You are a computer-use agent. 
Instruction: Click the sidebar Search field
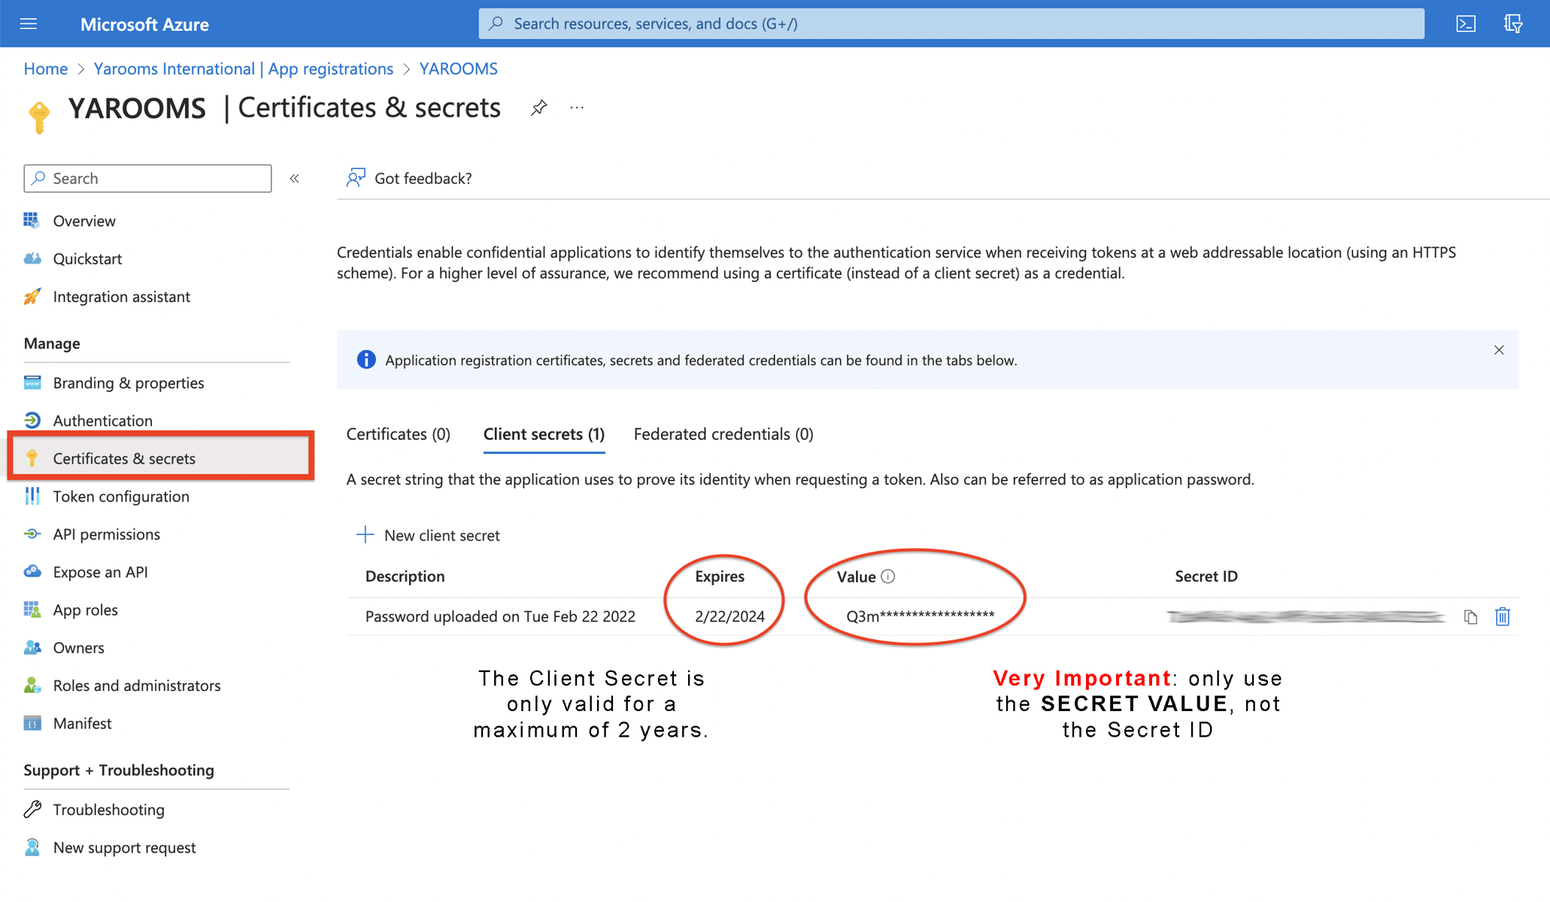[147, 178]
